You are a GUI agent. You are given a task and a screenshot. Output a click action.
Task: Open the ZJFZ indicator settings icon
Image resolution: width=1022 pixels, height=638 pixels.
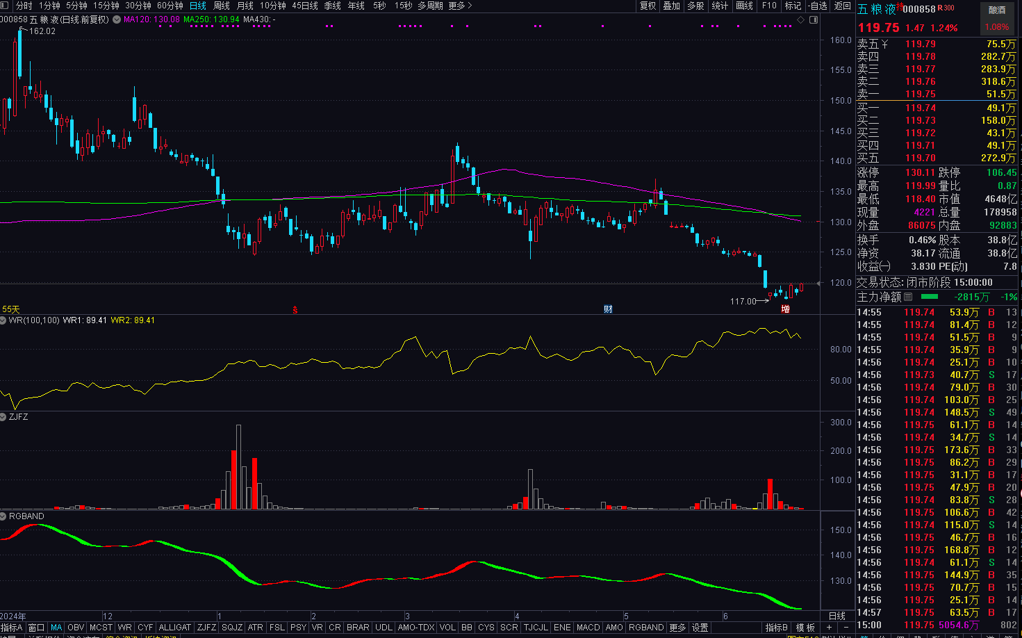3,417
